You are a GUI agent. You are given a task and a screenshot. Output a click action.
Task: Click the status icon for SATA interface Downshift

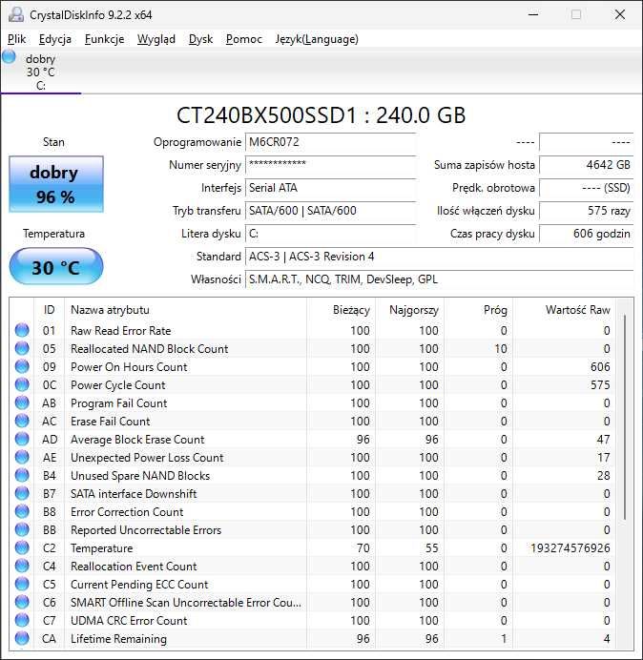pyautogui.click(x=22, y=493)
